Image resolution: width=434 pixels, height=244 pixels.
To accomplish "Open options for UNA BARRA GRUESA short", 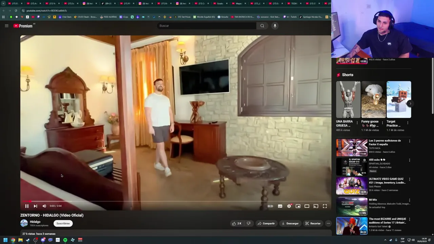I will click(x=357, y=123).
